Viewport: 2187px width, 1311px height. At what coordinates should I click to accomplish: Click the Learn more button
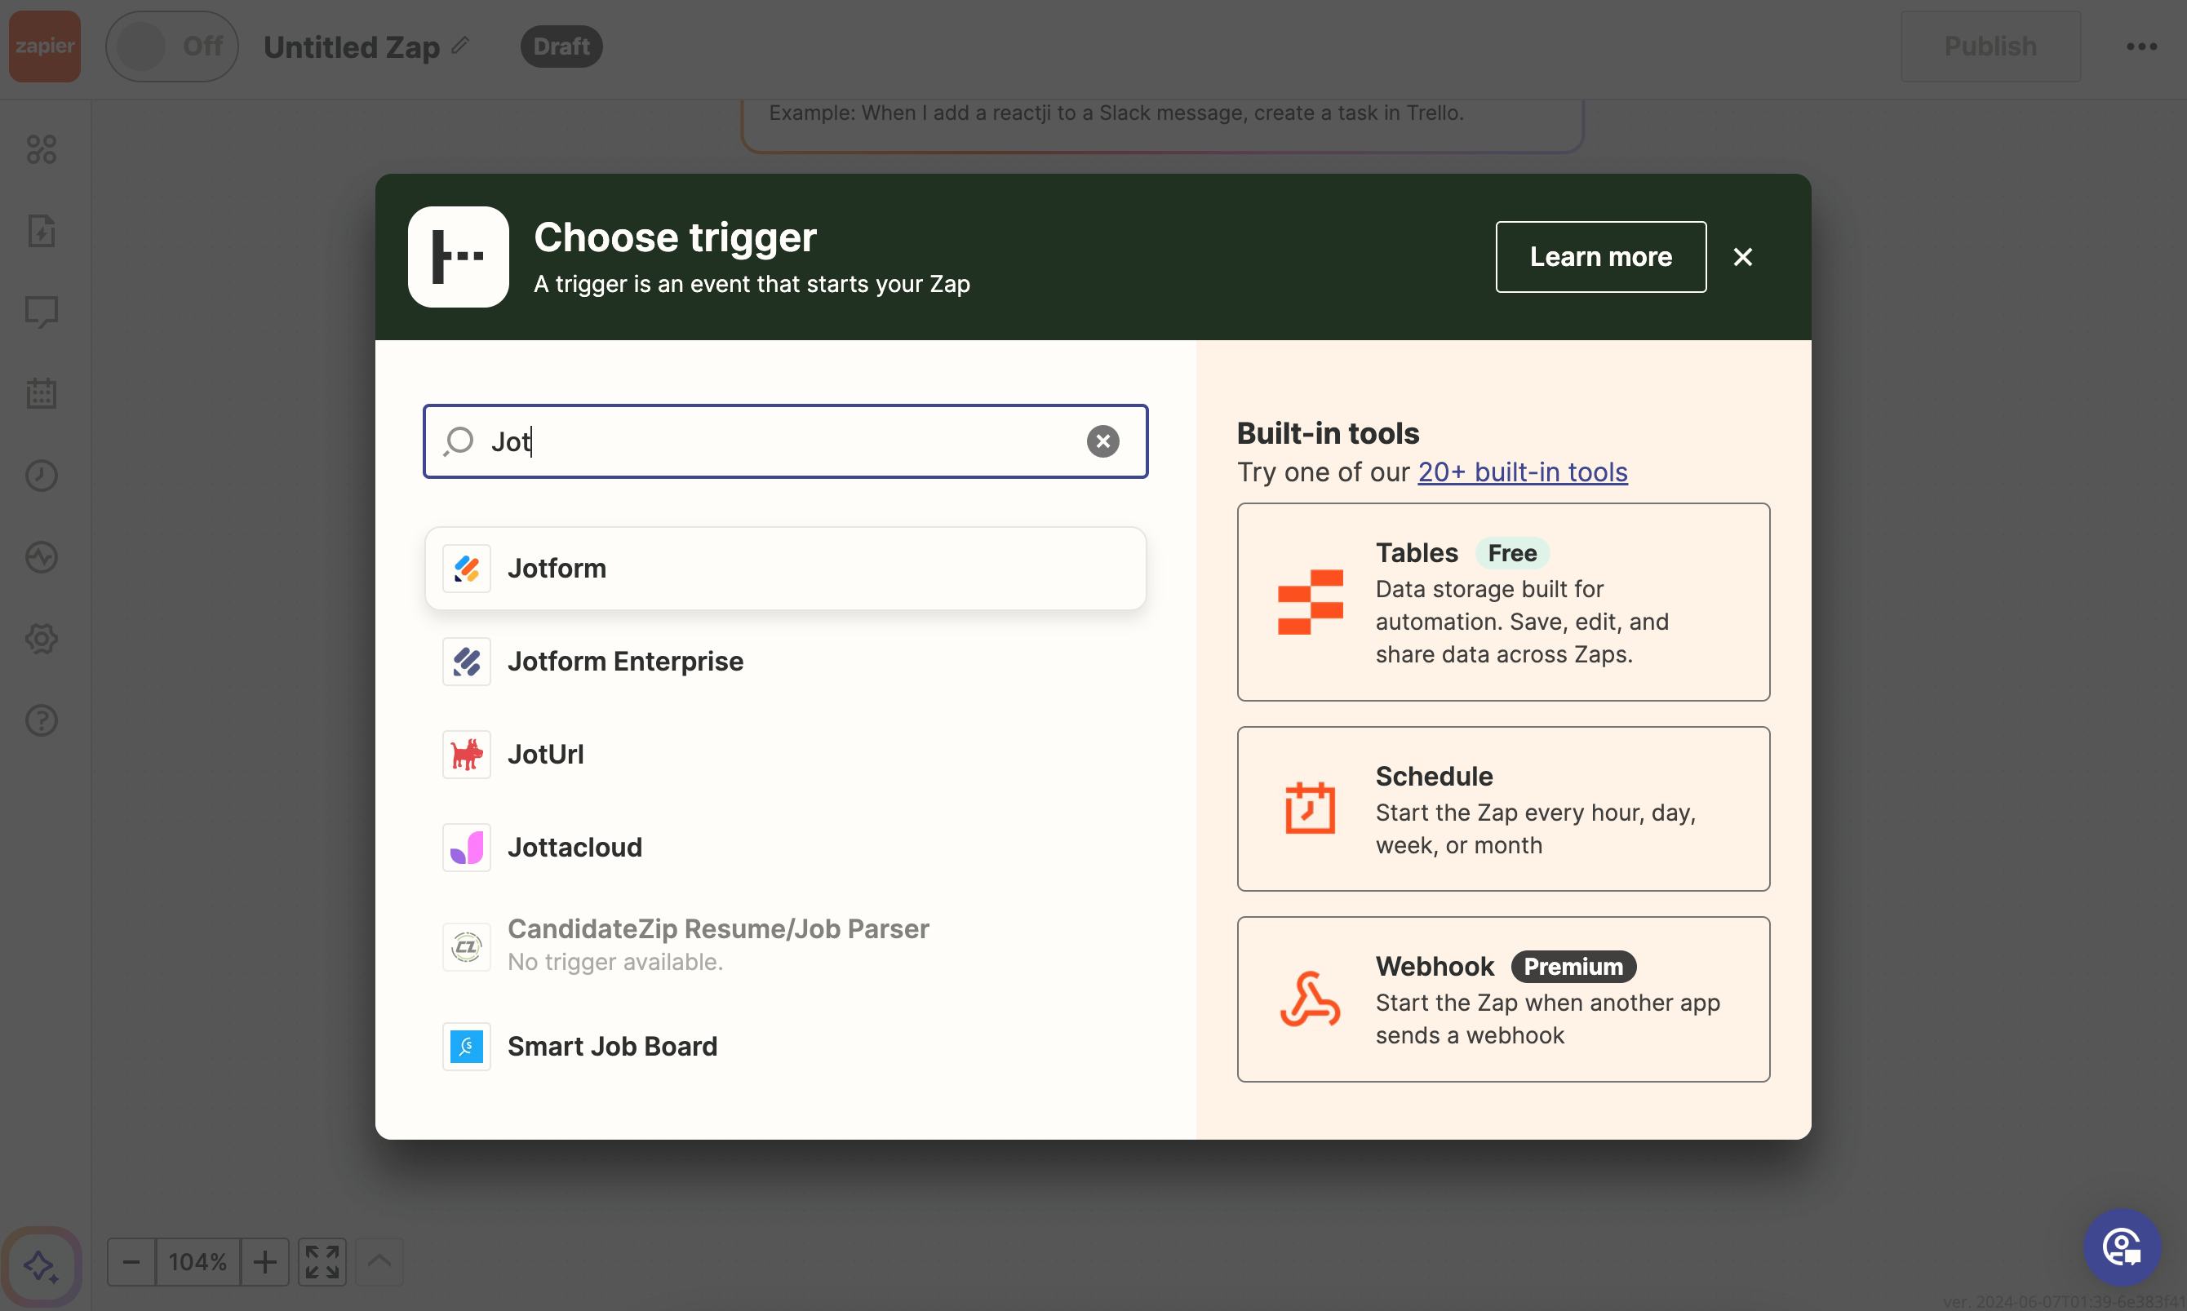[x=1600, y=257]
